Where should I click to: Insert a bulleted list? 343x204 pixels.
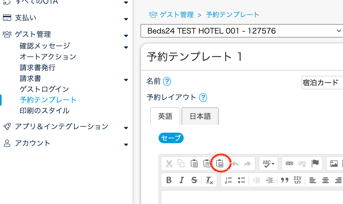[241, 180]
